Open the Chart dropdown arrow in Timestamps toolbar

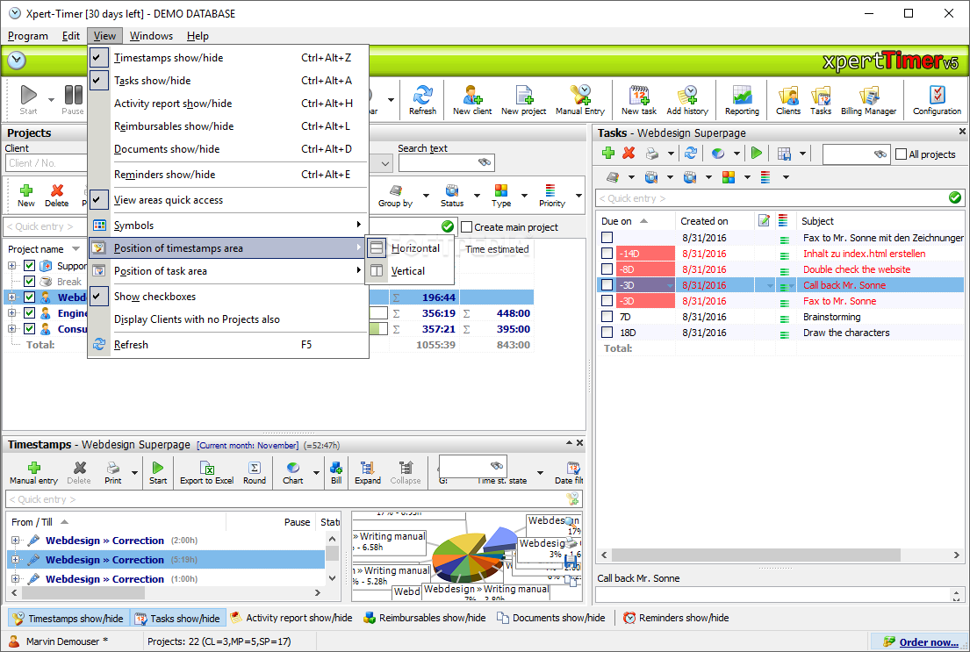(316, 473)
